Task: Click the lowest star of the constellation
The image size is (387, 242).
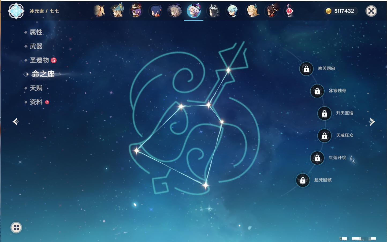Action: pos(206,185)
